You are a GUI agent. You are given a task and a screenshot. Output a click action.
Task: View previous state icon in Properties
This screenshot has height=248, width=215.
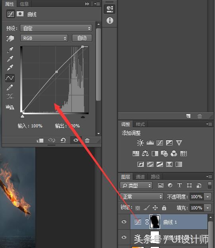pyautogui.click(x=51, y=140)
